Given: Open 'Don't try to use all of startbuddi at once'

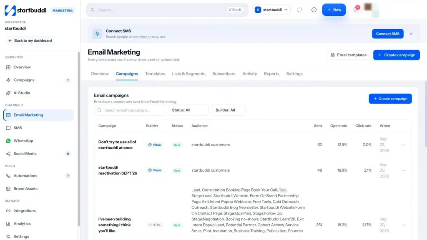Looking at the screenshot, I should pos(117,145).
